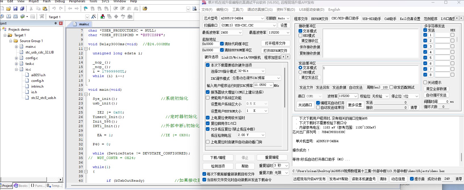Toggle 复位脚用作I/O口 checkbox
This screenshot has width=464, height=190.
click(208, 123)
